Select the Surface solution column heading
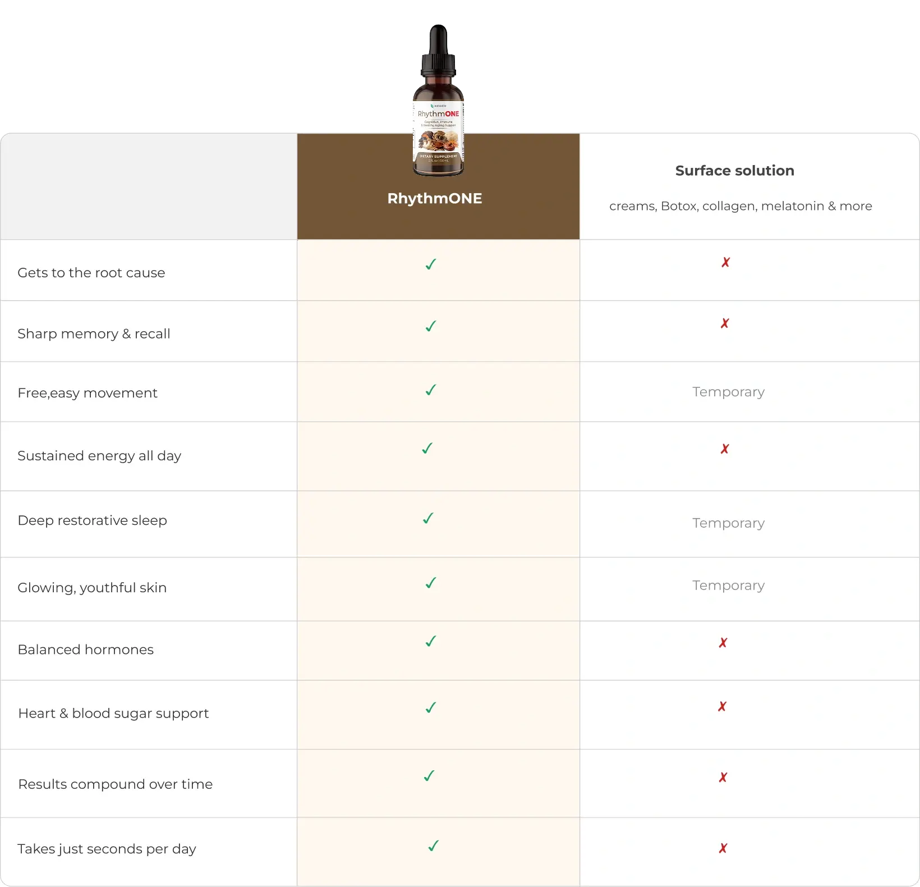This screenshot has height=887, width=920. click(735, 171)
